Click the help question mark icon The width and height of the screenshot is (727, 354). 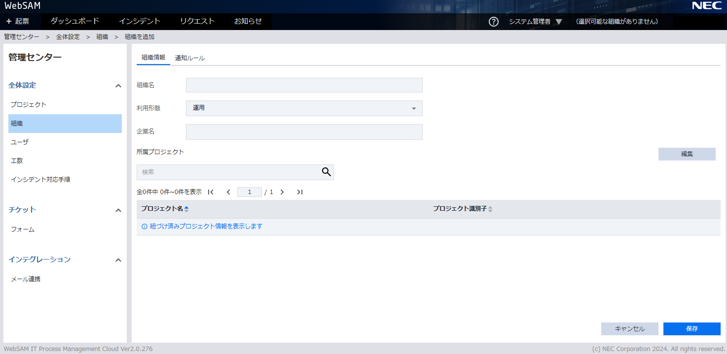(x=493, y=22)
